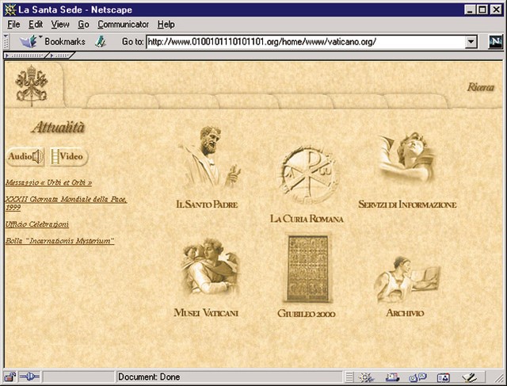Open the Help menu

click(166, 25)
